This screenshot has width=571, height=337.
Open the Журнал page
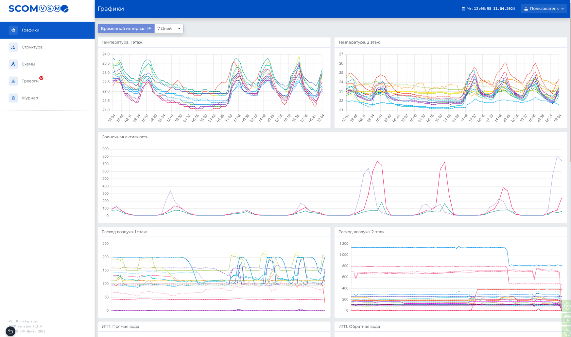pos(30,98)
